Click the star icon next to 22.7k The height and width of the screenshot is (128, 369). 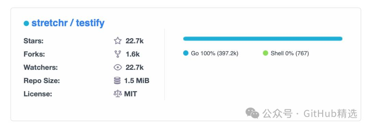tap(118, 41)
